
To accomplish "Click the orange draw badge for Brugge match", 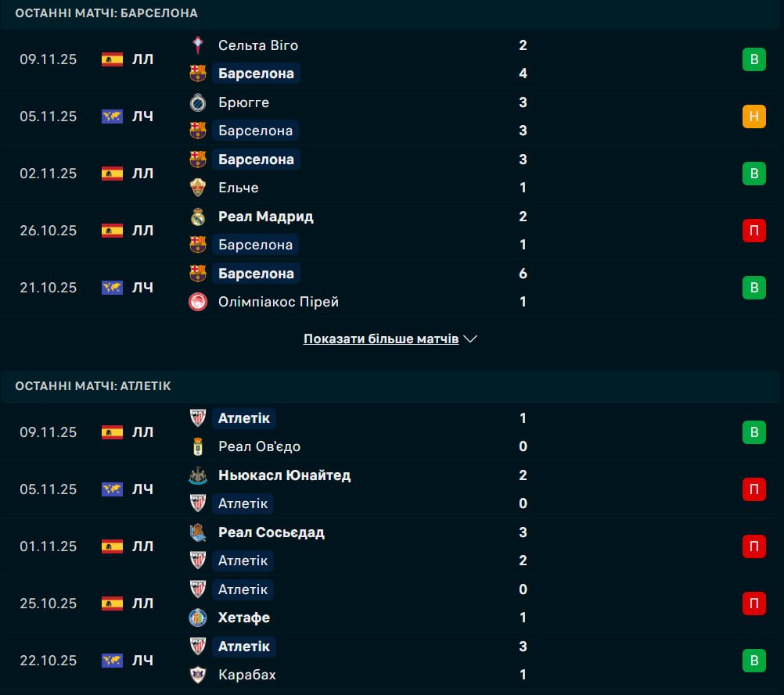I will point(753,116).
